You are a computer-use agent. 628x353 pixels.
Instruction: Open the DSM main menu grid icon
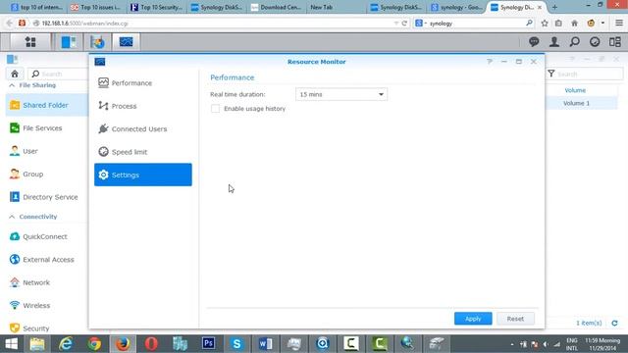click(30, 41)
